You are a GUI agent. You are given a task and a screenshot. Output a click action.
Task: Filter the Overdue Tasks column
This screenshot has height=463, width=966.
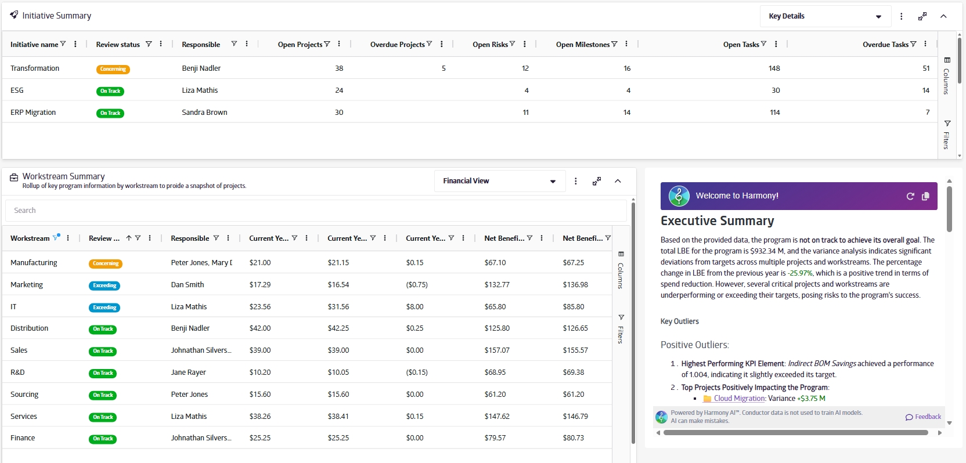coord(913,44)
